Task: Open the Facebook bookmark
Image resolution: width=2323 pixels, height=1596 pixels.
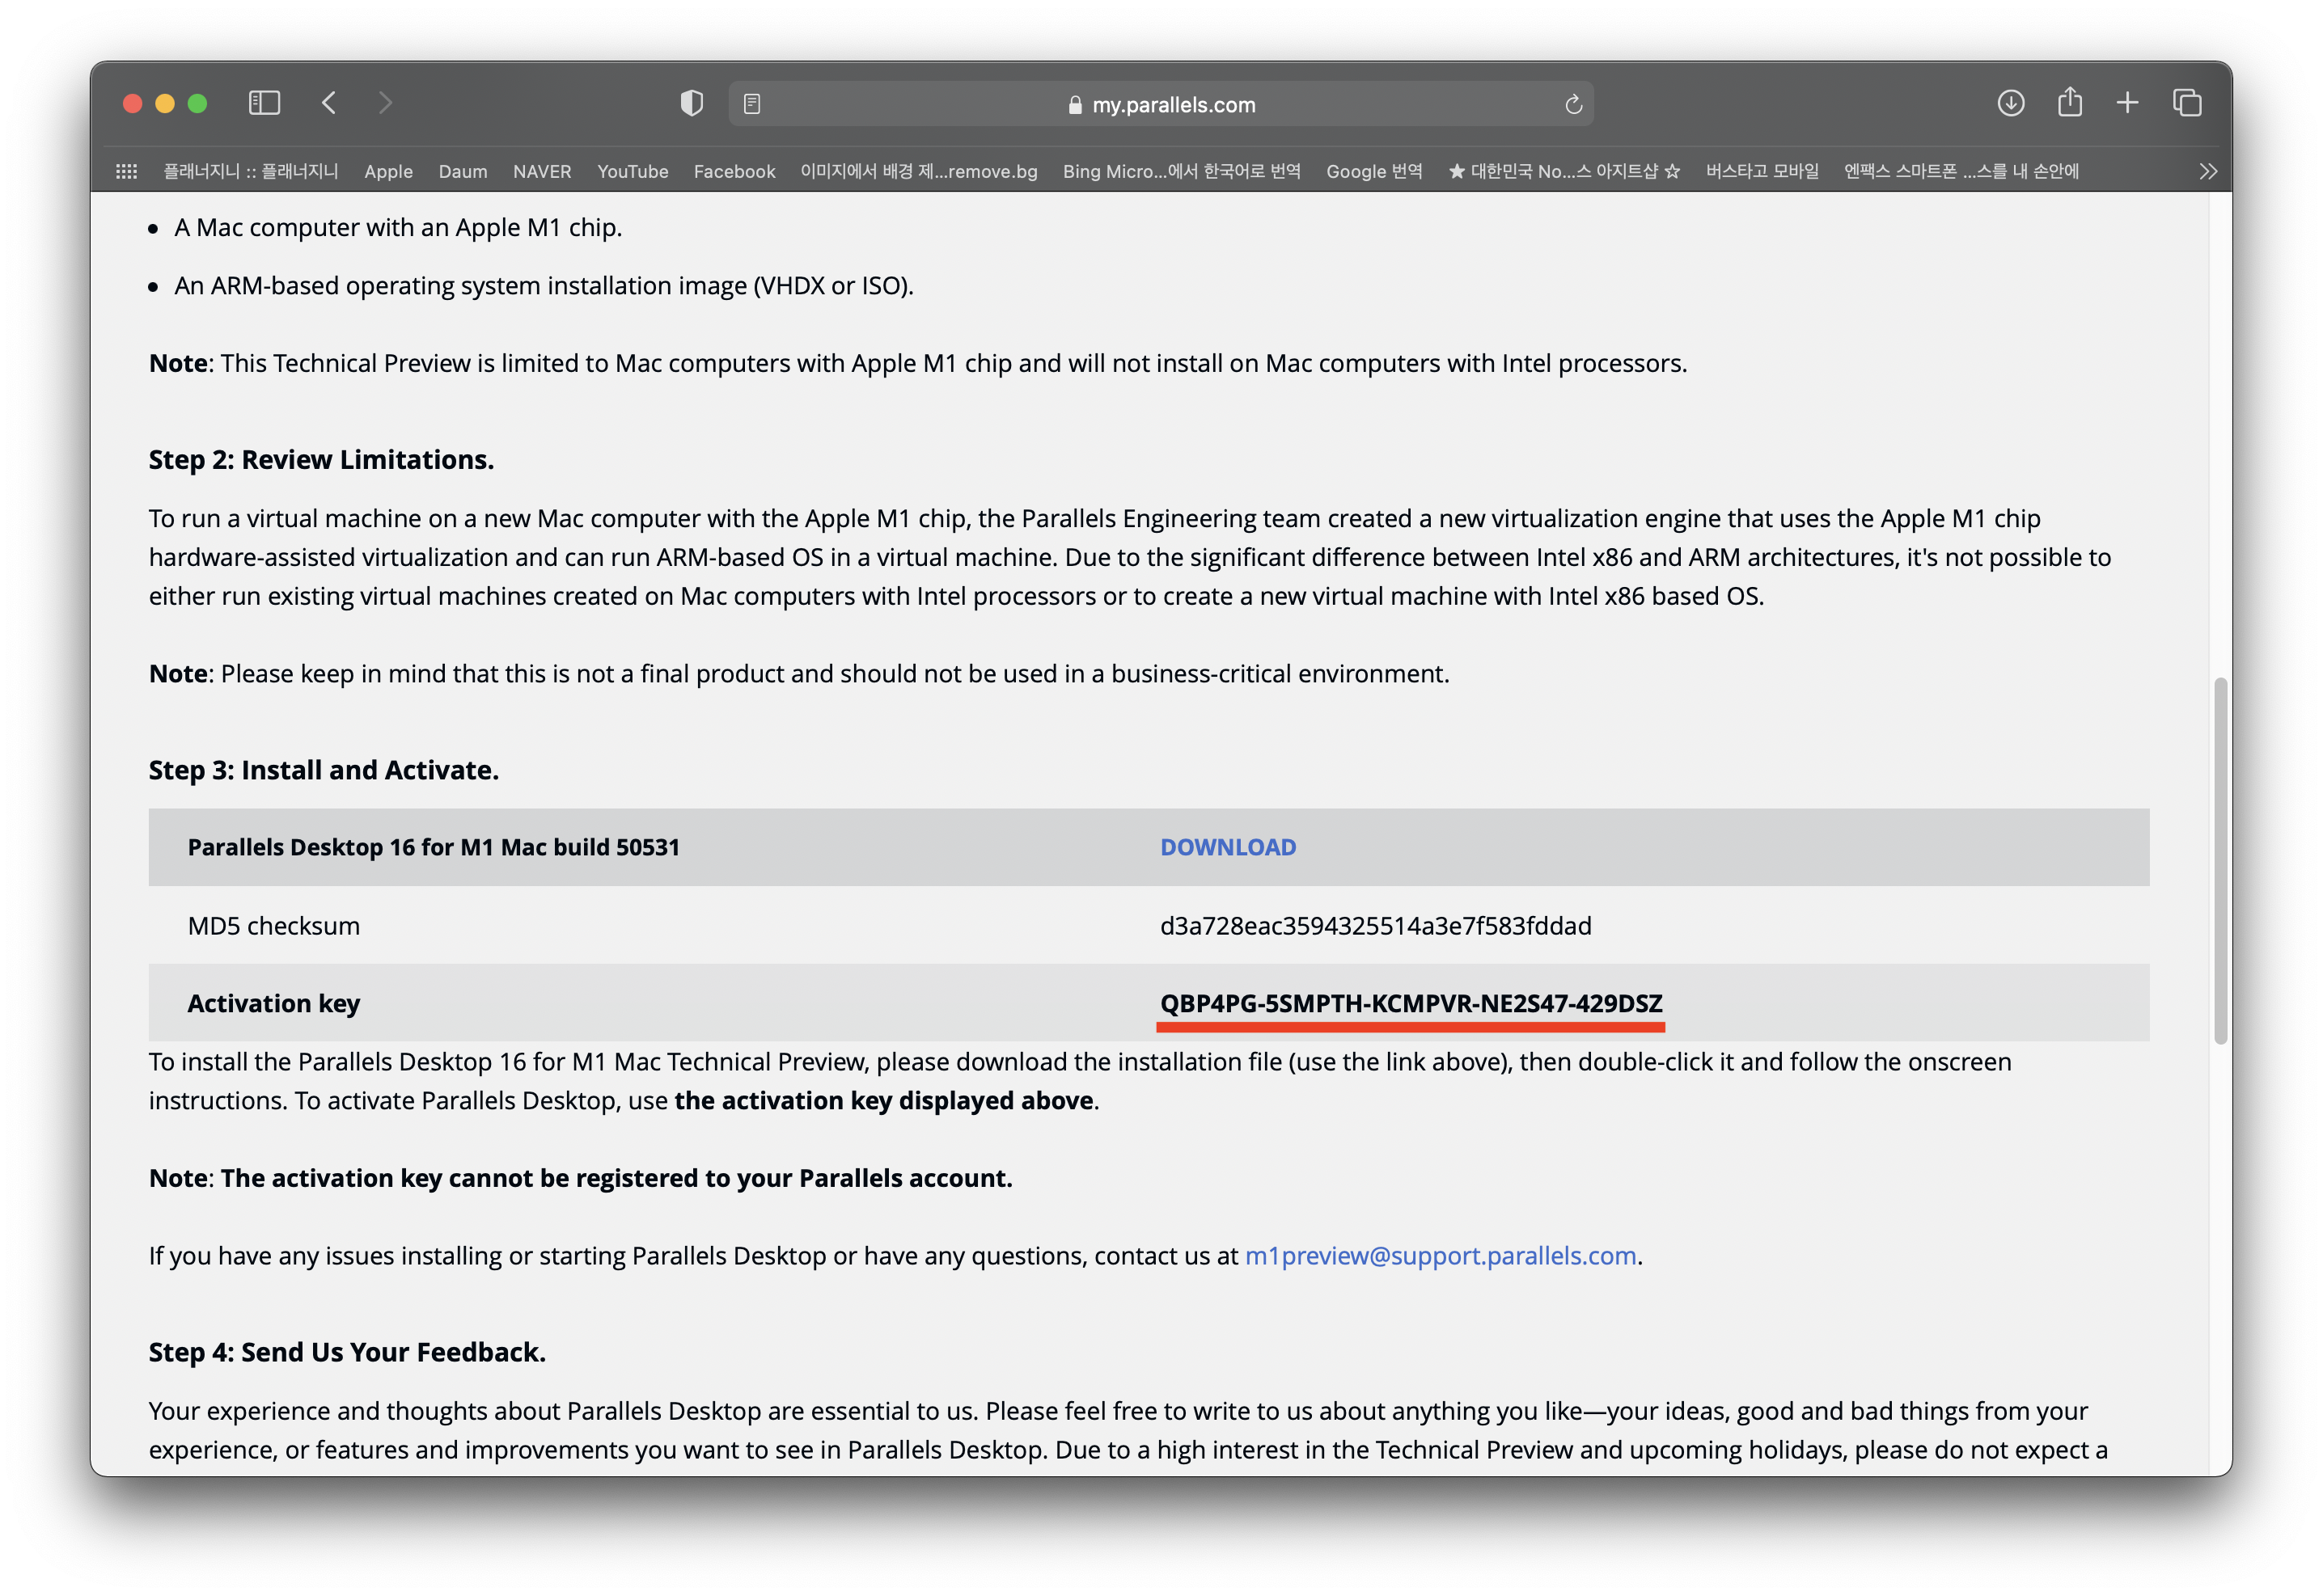Action: click(x=734, y=171)
